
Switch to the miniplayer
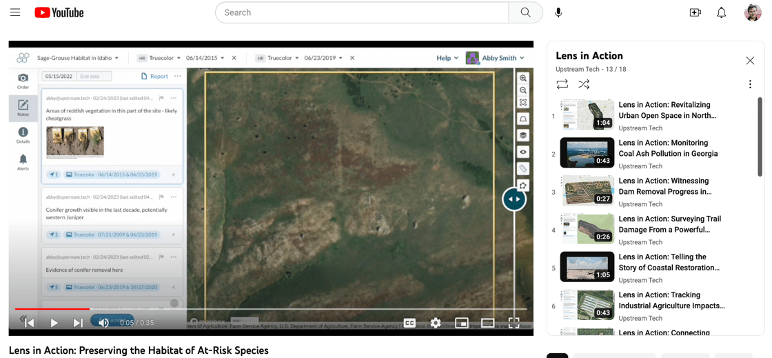pos(461,323)
